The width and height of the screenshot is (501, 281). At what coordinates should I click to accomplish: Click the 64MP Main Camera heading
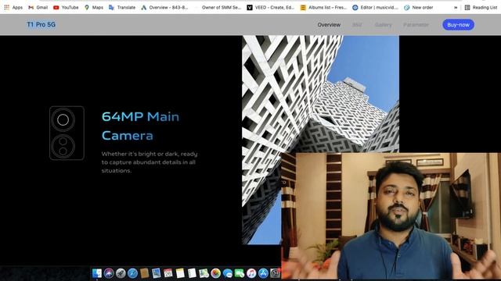(x=141, y=126)
